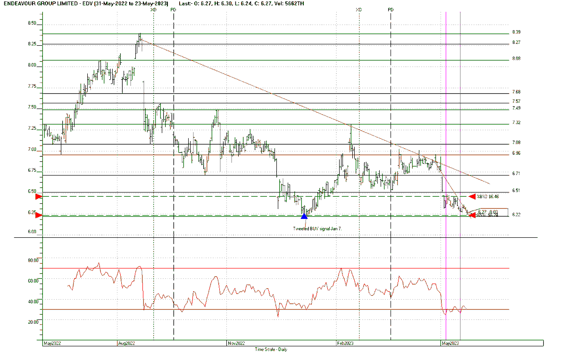Click the 7.32 price level label

tap(516, 123)
